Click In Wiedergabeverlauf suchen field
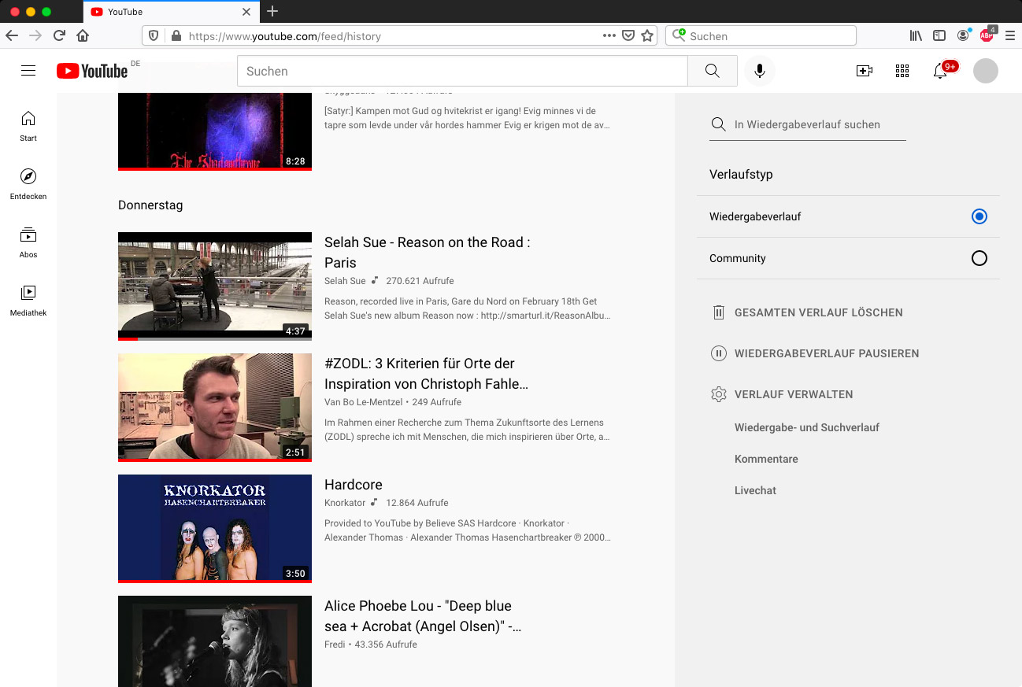Viewport: 1022px width, 687px height. pyautogui.click(x=808, y=124)
